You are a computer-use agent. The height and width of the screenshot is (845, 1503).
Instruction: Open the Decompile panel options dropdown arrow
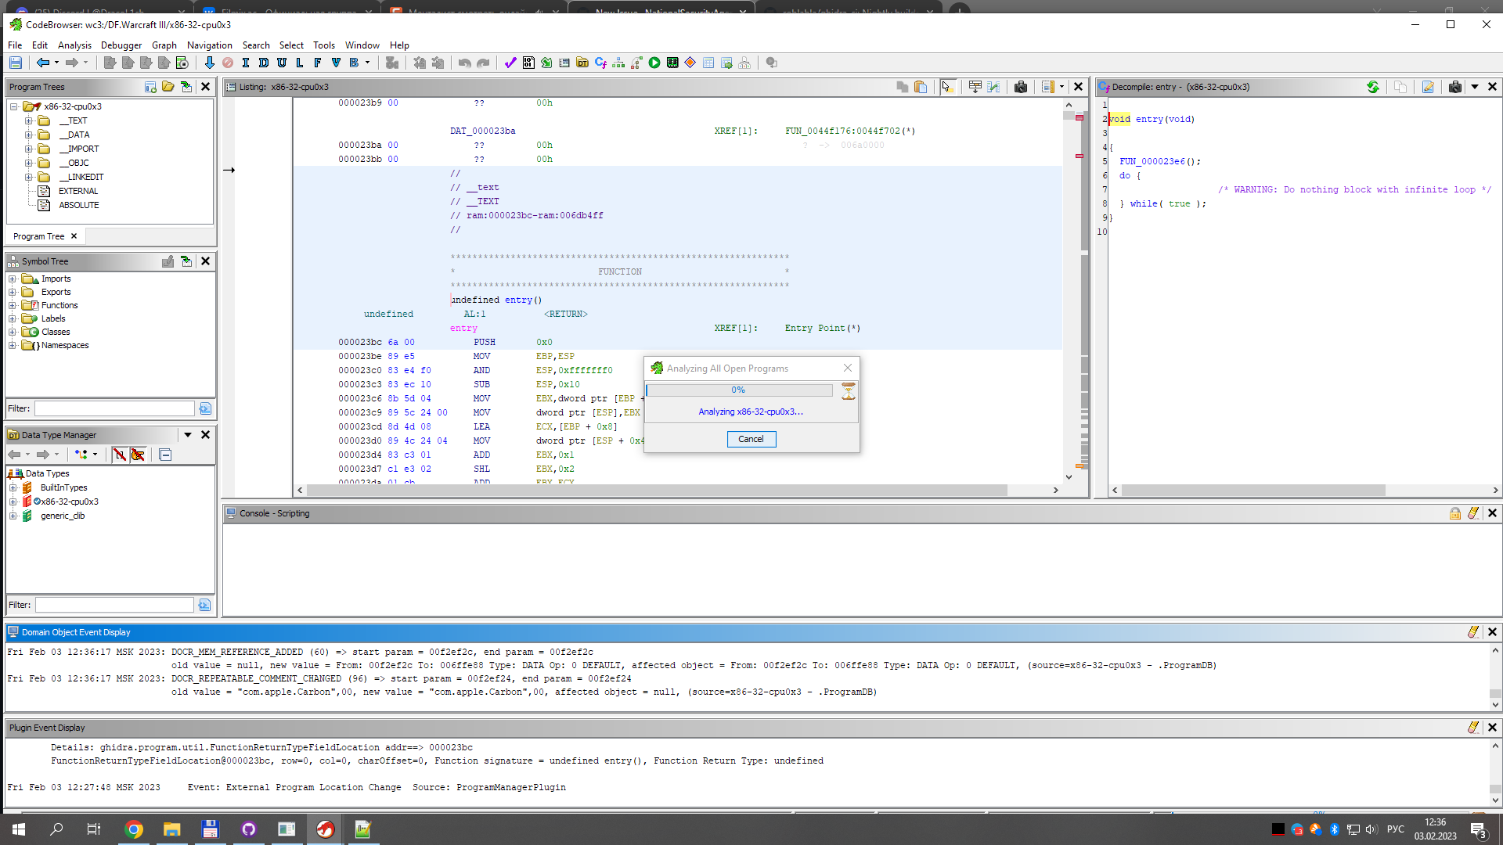click(x=1475, y=87)
